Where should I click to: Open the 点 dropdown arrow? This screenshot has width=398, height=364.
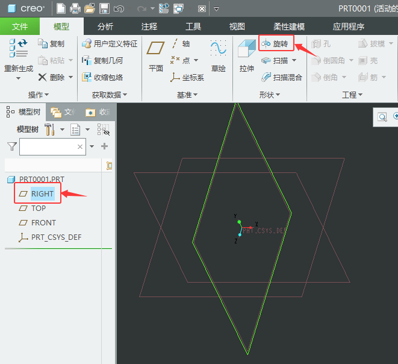196,60
